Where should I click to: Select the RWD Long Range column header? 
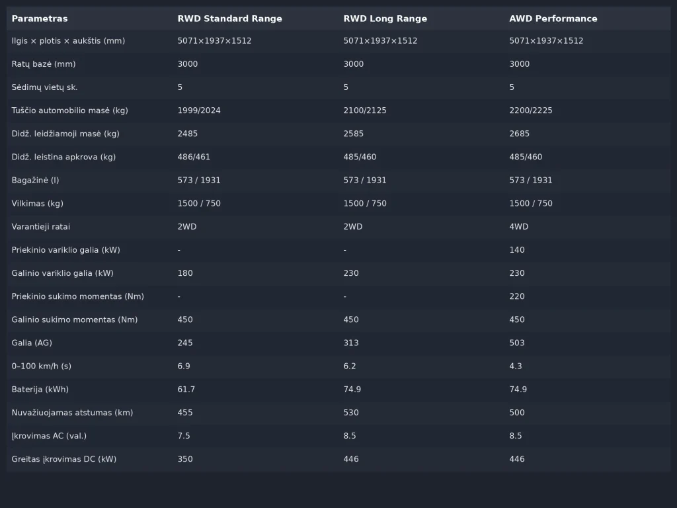(x=385, y=19)
